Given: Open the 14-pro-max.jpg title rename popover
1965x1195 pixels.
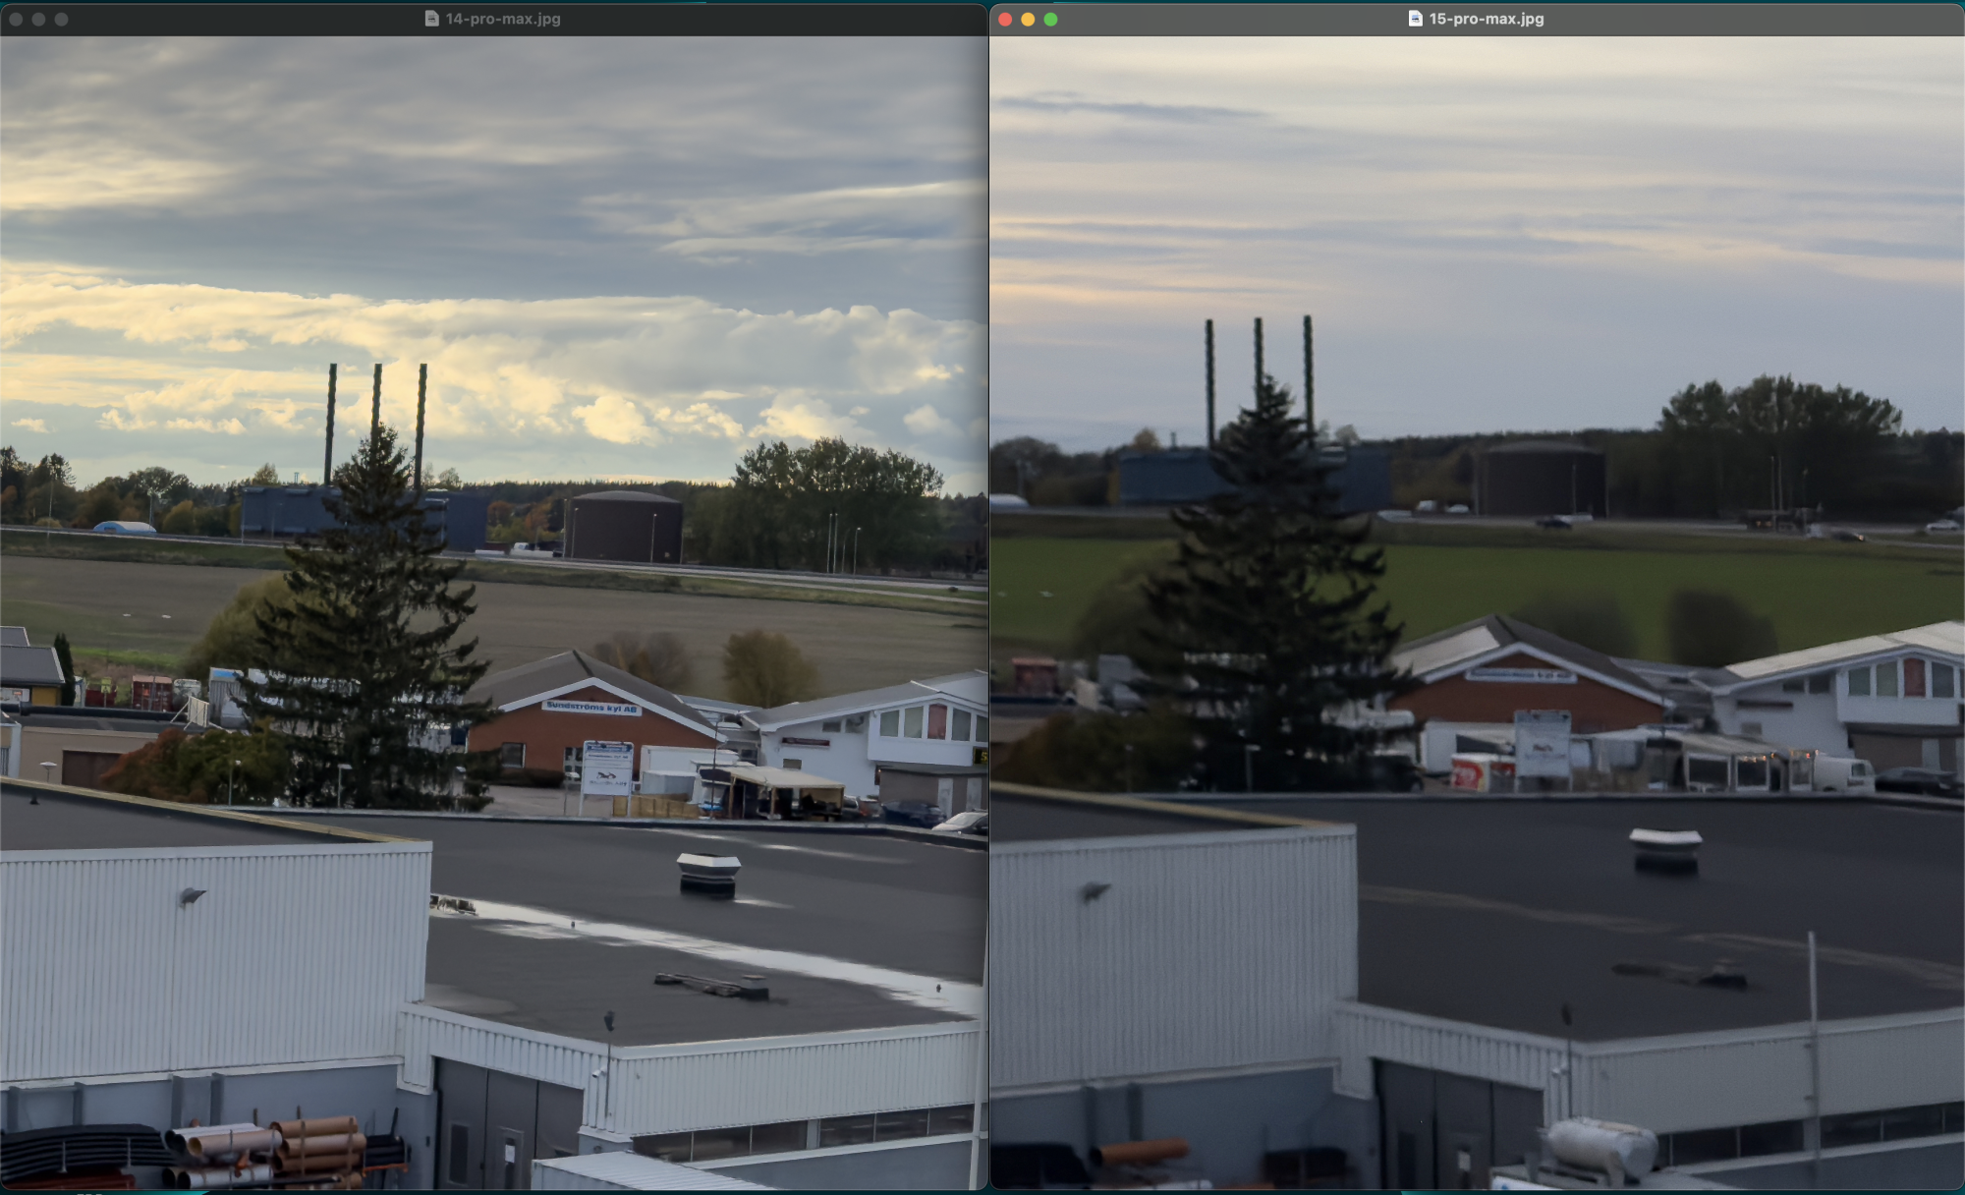Looking at the screenshot, I should coord(503,19).
